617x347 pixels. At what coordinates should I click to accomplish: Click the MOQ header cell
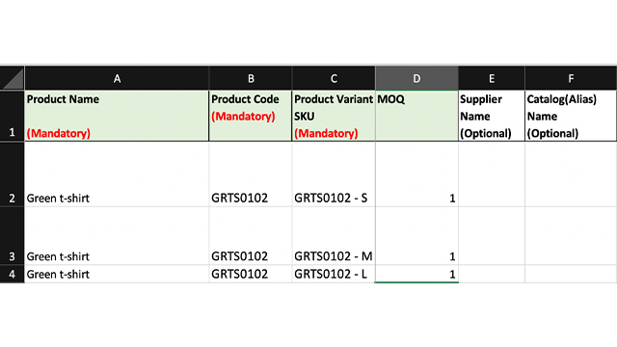416,116
